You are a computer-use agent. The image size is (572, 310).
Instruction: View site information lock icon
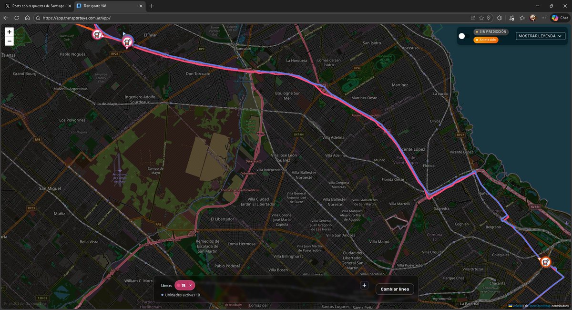[x=38, y=18]
